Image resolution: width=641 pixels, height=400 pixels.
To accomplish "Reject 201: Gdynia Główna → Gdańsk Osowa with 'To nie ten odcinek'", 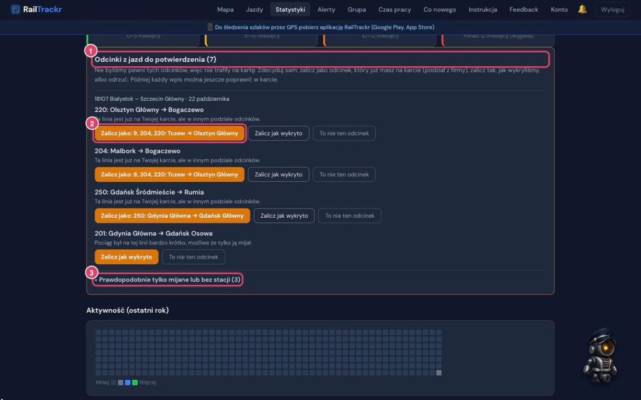I will [193, 257].
